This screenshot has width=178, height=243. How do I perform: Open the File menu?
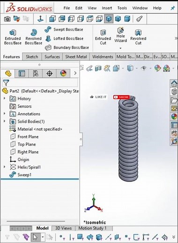click(67, 8)
